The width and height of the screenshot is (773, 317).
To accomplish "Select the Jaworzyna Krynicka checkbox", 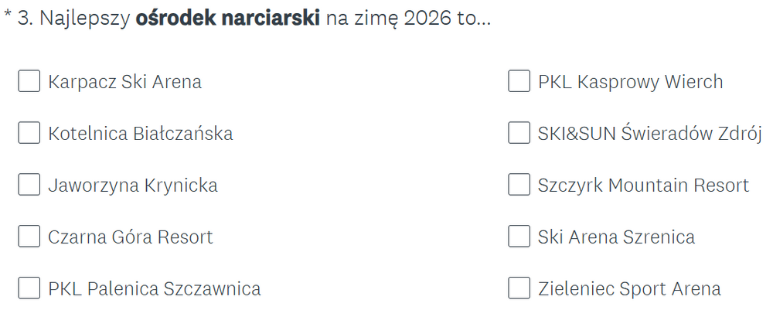I will 29,185.
